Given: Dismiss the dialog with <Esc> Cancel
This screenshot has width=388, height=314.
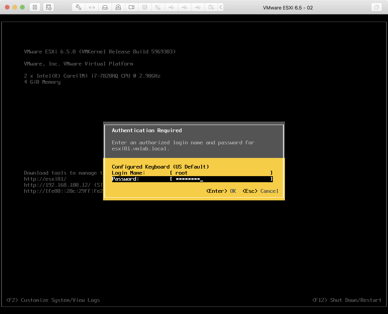Looking at the screenshot, I should pyautogui.click(x=260, y=191).
